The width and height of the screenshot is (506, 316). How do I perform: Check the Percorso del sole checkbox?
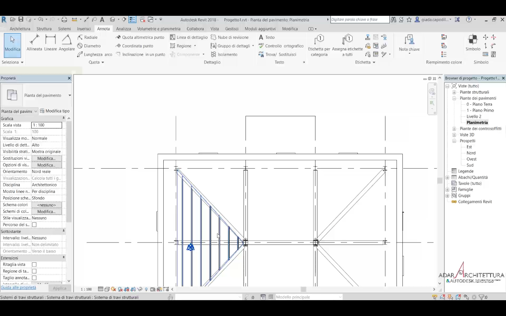pyautogui.click(x=34, y=225)
